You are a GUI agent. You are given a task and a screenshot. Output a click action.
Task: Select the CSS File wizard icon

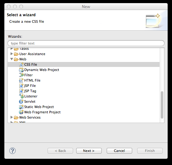pos(21,64)
